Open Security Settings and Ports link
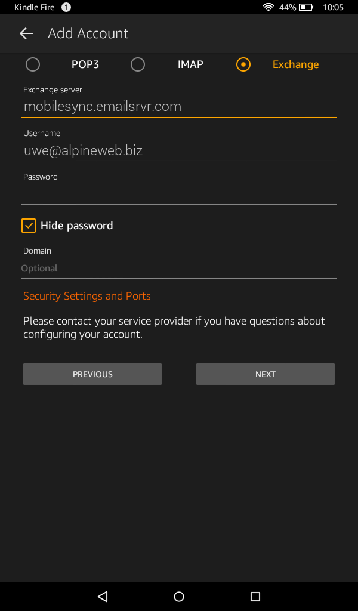 point(87,296)
